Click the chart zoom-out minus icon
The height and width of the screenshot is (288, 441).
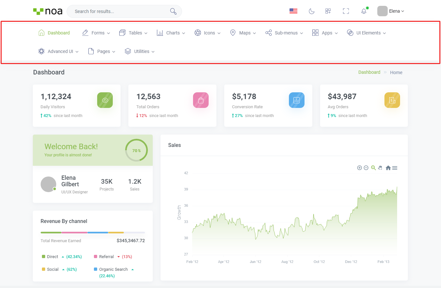(366, 168)
